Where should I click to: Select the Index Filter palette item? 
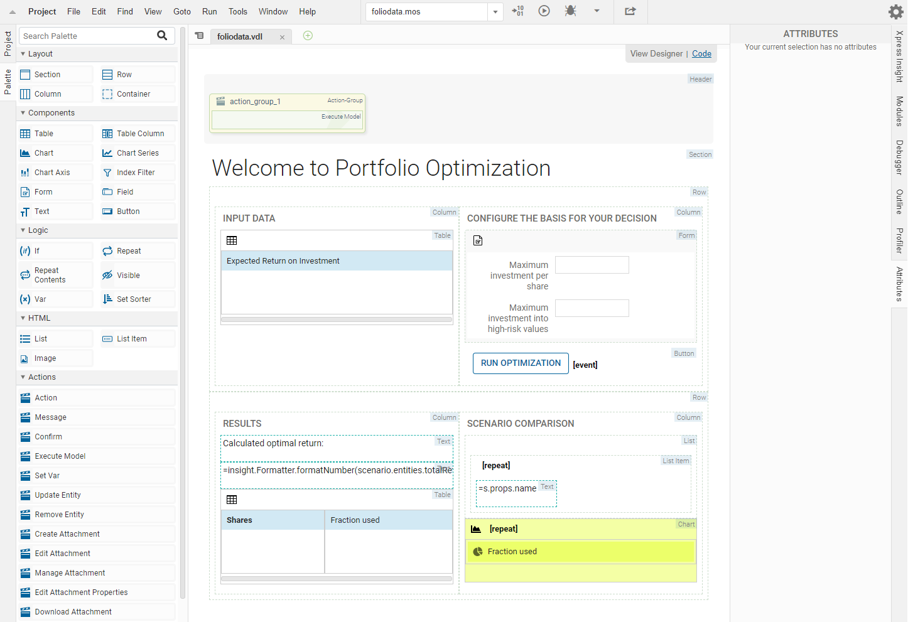(x=138, y=173)
